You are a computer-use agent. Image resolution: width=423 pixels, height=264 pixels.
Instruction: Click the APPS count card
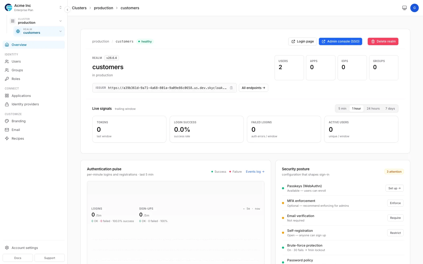(321, 68)
